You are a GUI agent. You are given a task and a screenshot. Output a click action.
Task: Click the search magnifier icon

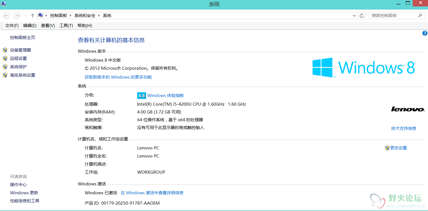tap(420, 16)
